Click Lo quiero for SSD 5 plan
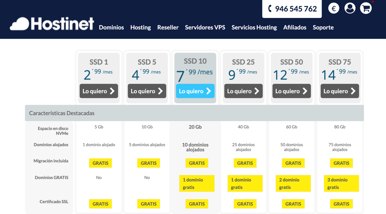386x214 pixels. [147, 91]
